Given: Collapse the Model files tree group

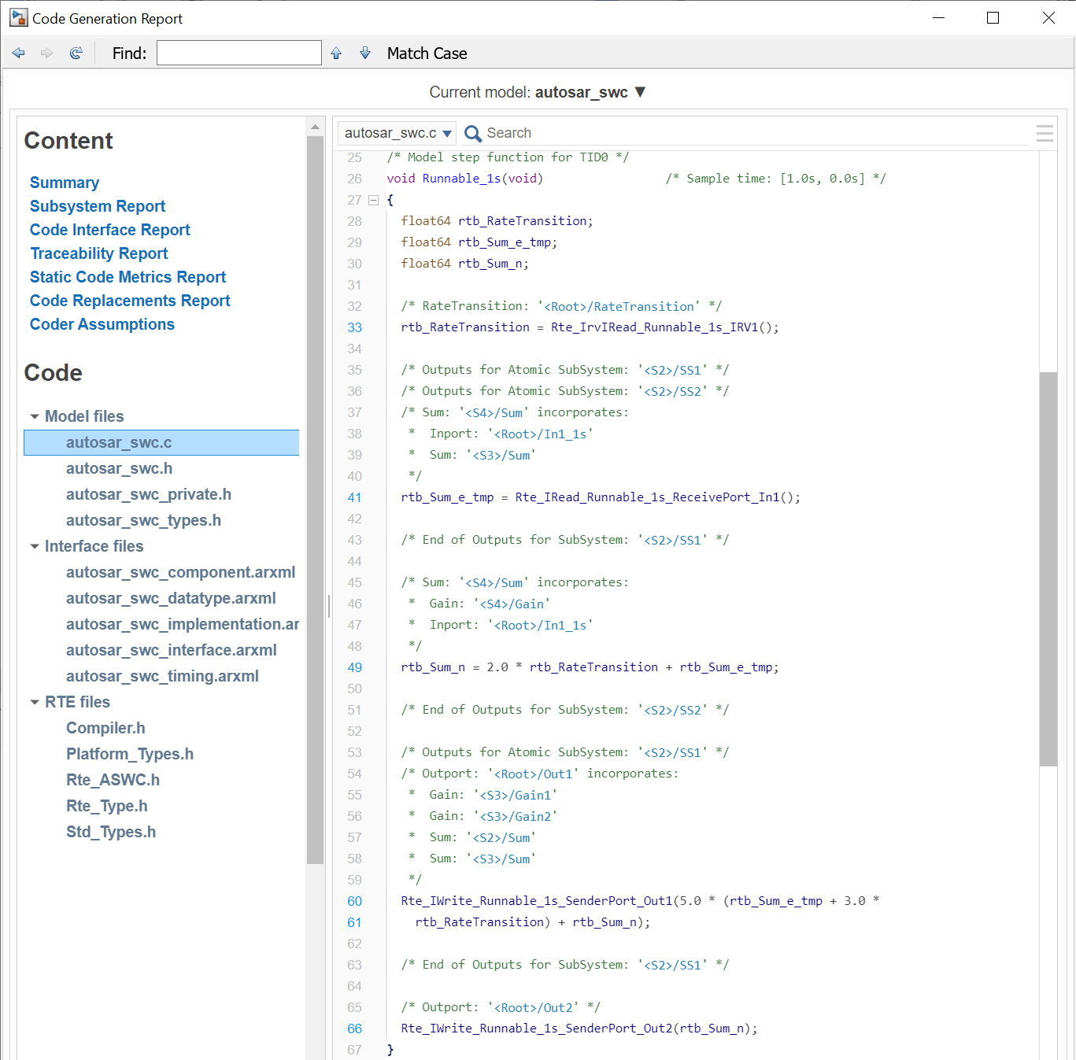Looking at the screenshot, I should (x=35, y=416).
